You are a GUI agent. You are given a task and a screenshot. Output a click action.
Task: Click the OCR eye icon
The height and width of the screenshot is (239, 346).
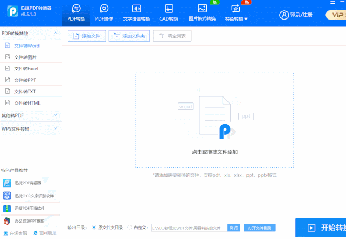(7, 196)
